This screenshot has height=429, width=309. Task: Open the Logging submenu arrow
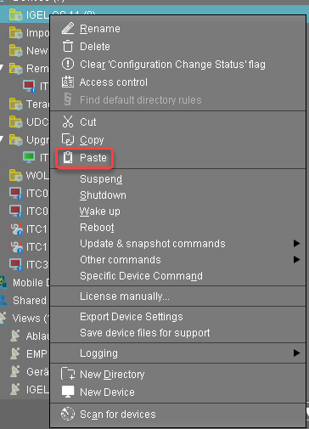(296, 353)
